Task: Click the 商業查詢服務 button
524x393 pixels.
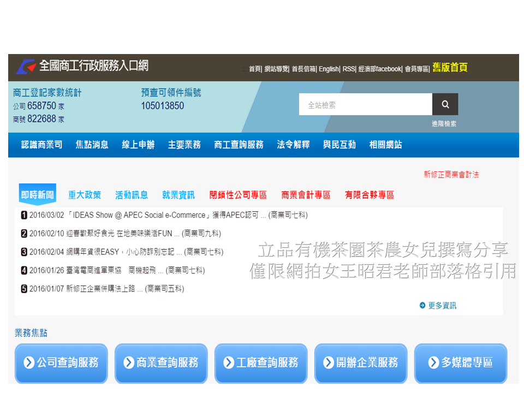Action: [x=161, y=363]
